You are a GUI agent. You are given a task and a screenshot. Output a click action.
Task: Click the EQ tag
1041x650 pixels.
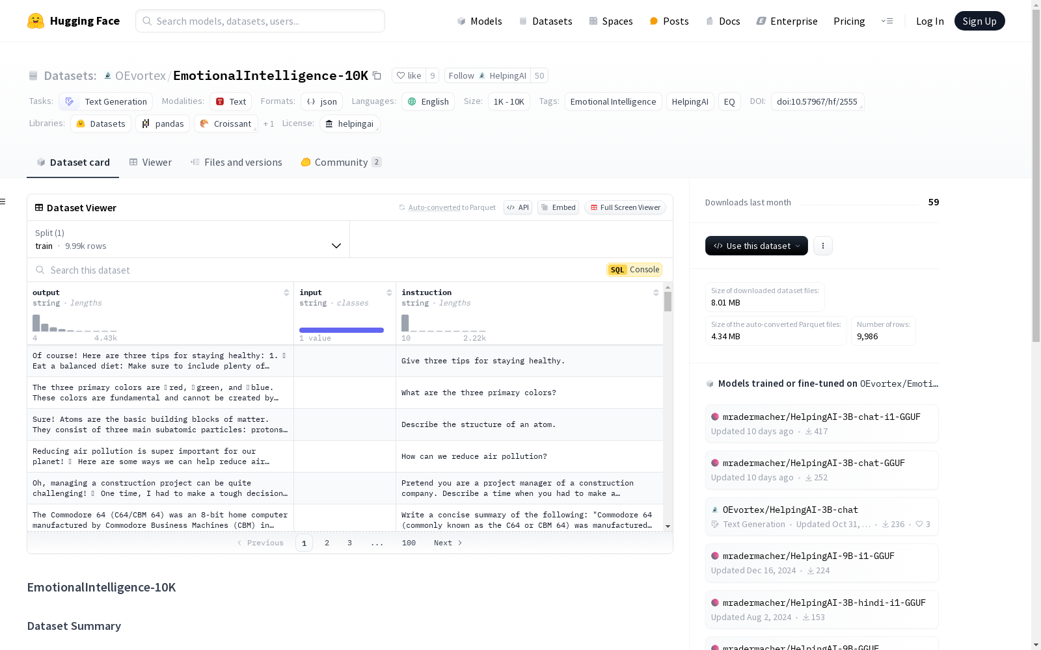(729, 101)
